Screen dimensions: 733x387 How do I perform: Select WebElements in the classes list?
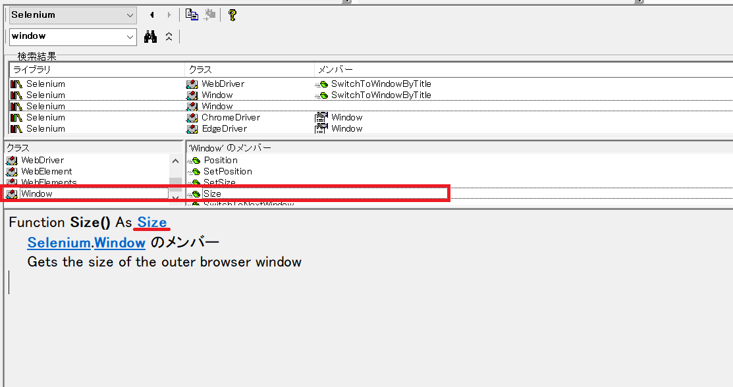point(49,182)
